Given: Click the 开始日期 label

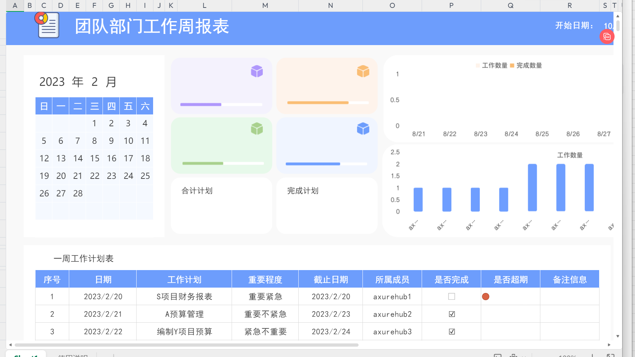Looking at the screenshot, I should click(x=574, y=25).
